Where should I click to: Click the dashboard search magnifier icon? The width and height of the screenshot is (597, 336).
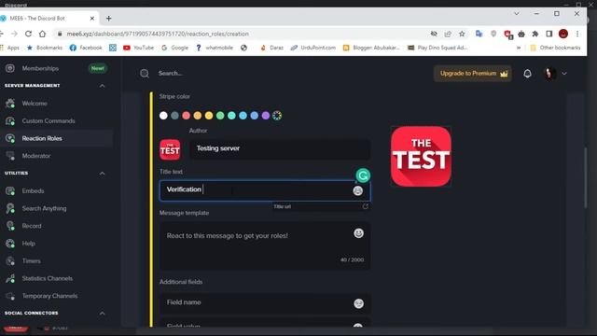pos(145,73)
